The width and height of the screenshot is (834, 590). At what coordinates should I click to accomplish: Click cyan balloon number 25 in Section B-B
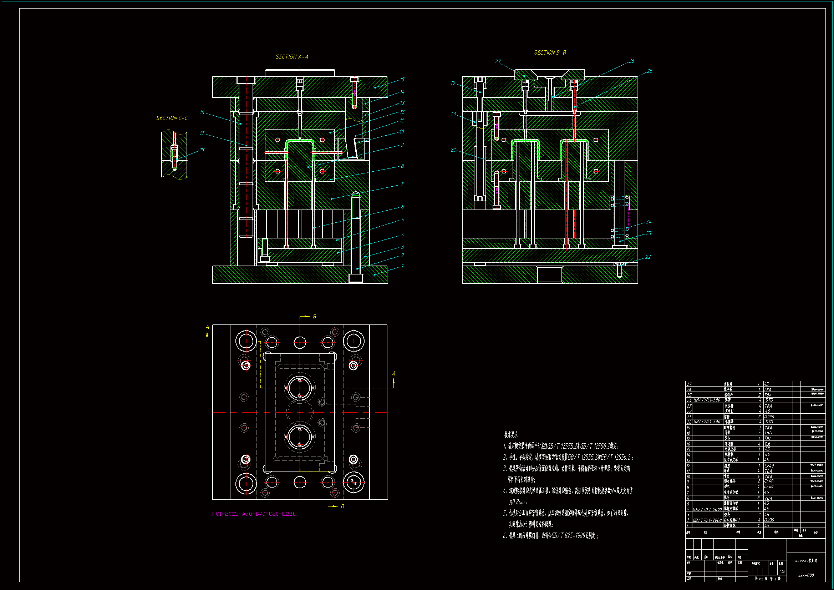pyautogui.click(x=650, y=71)
